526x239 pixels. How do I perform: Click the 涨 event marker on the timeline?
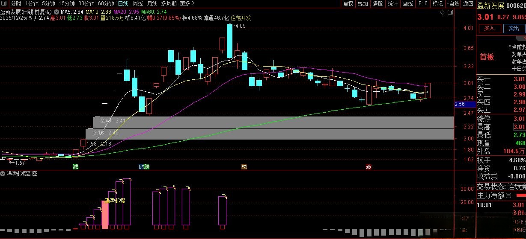pyautogui.click(x=368, y=166)
